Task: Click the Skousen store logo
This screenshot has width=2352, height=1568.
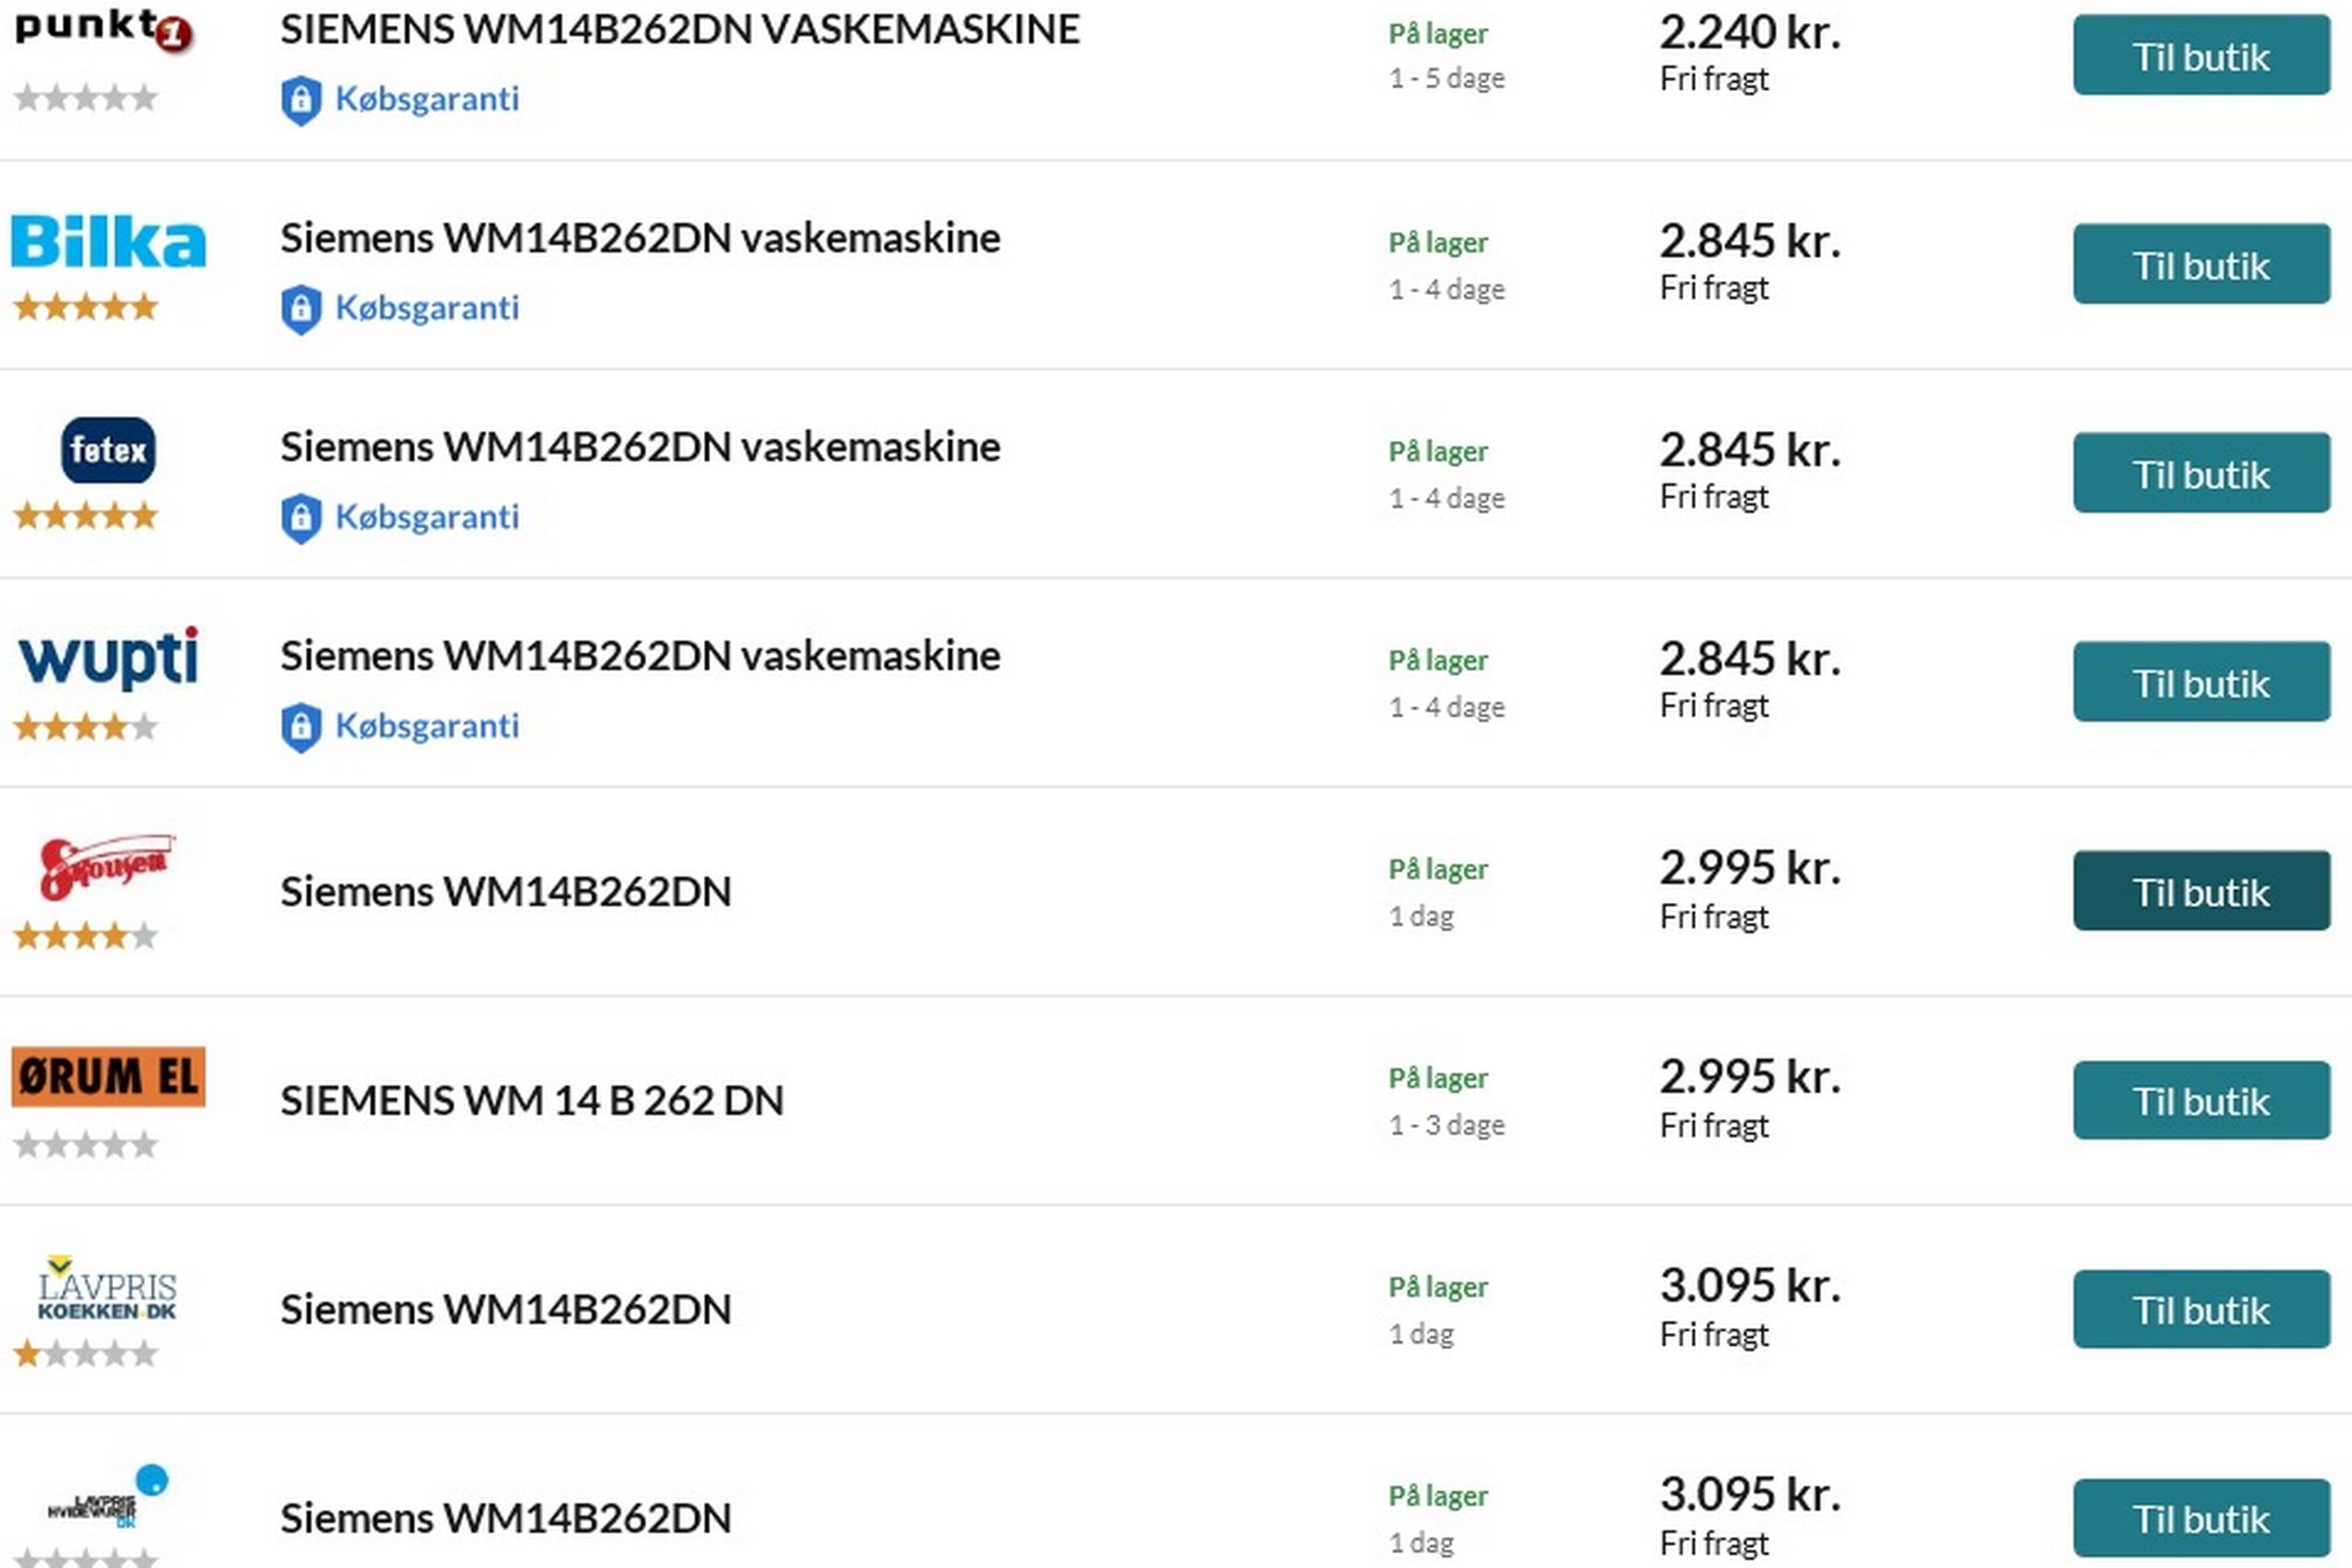Action: pyautogui.click(x=106, y=866)
